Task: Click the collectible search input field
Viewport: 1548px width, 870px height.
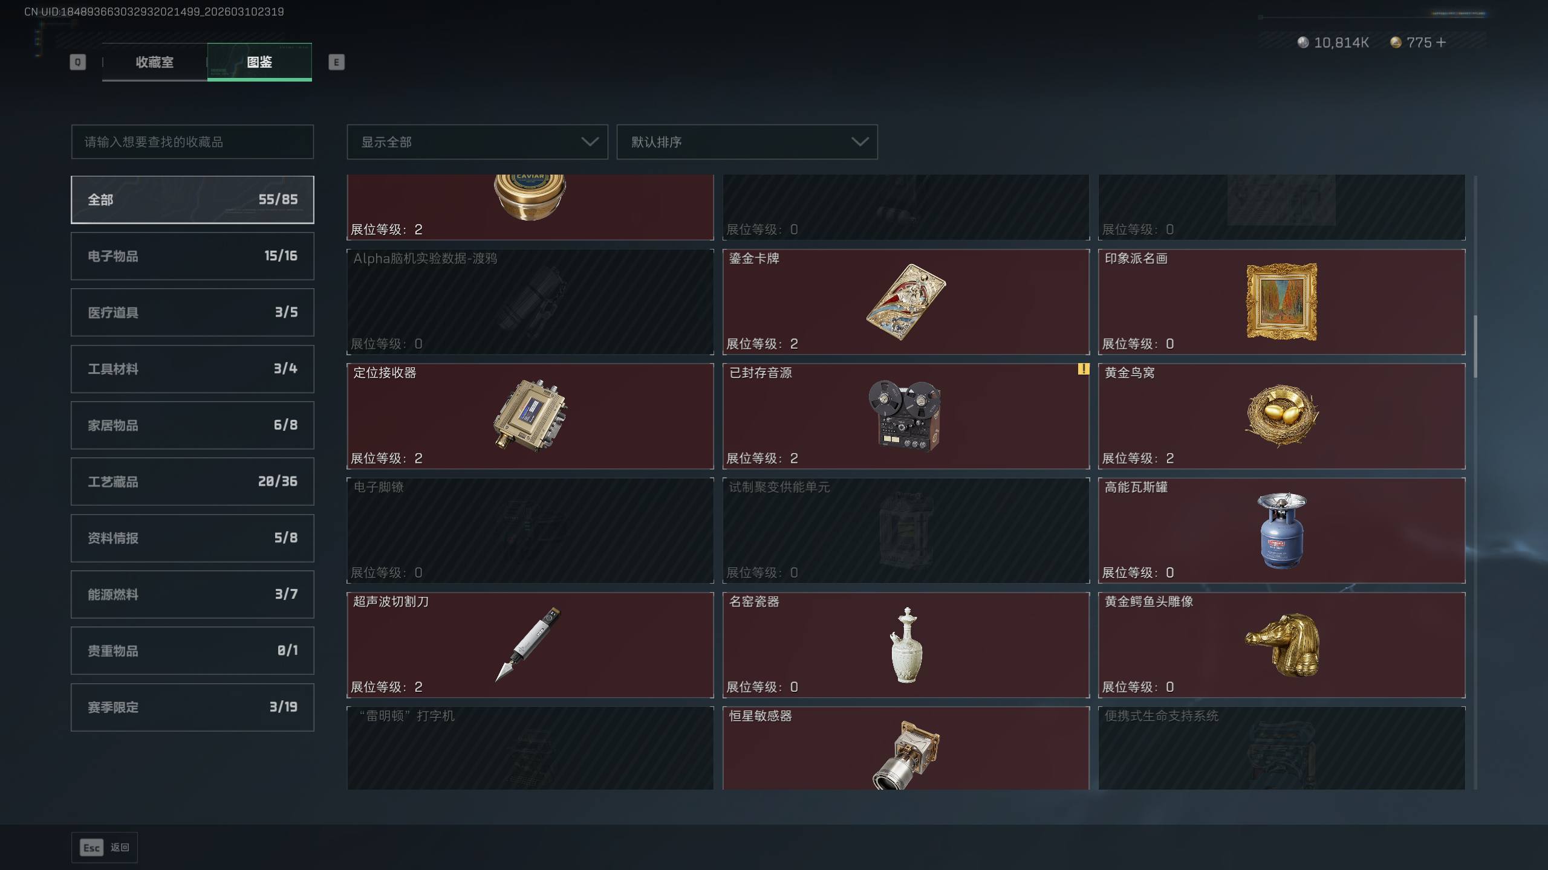Action: click(192, 142)
